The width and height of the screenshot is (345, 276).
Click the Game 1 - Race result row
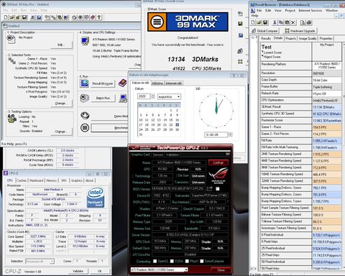(x=301, y=127)
